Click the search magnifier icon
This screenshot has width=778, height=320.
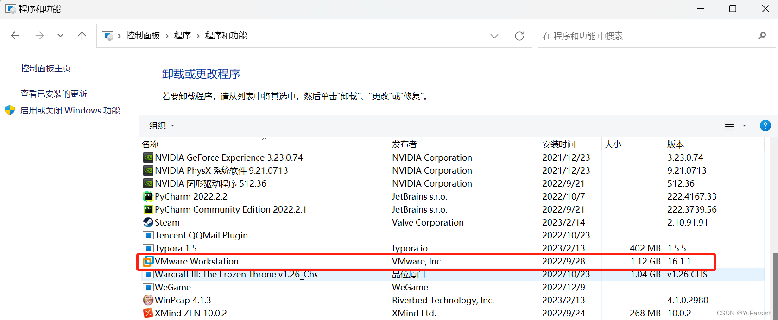pos(762,36)
